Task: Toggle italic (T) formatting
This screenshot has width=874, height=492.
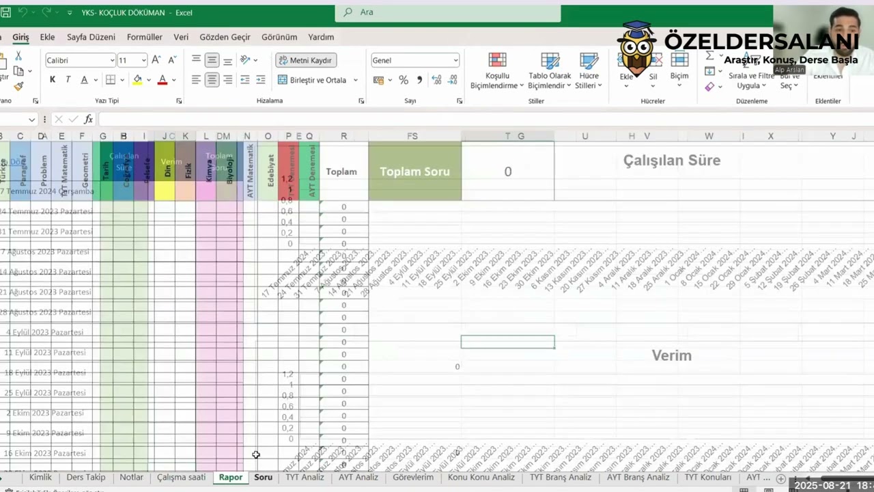Action: point(68,80)
